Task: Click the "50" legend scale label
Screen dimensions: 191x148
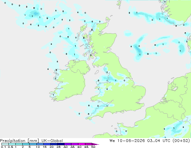Action: pyautogui.click(x=93, y=147)
